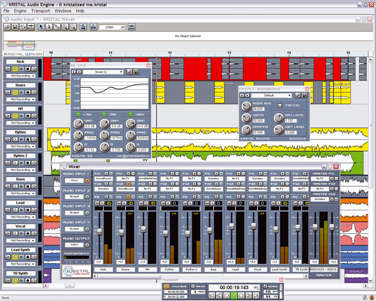Toggle the Freeze button in KristalReverb
This screenshot has width=376, height=301.
tap(280, 105)
